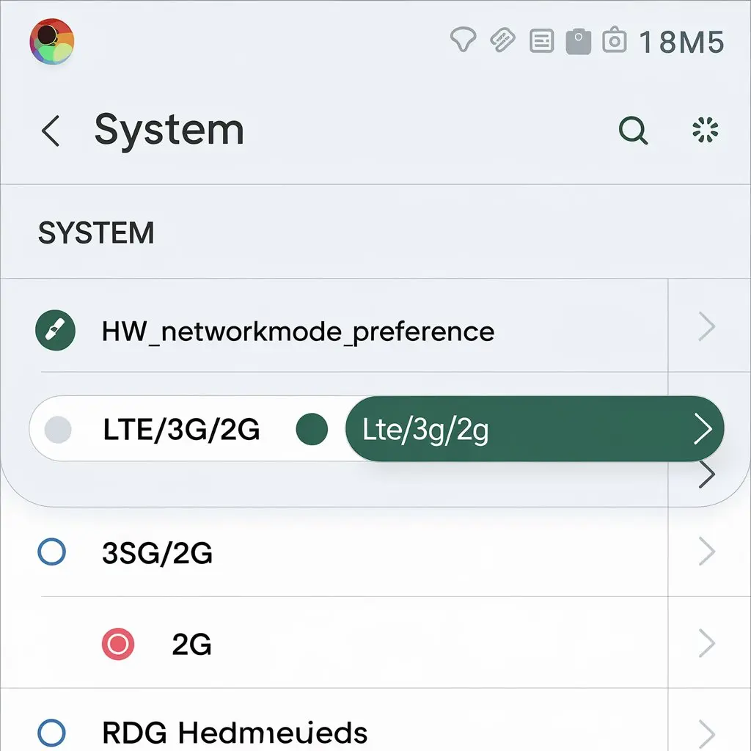Choose the RDG Hedmeueds radio option
Image resolution: width=751 pixels, height=751 pixels.
[x=51, y=733]
